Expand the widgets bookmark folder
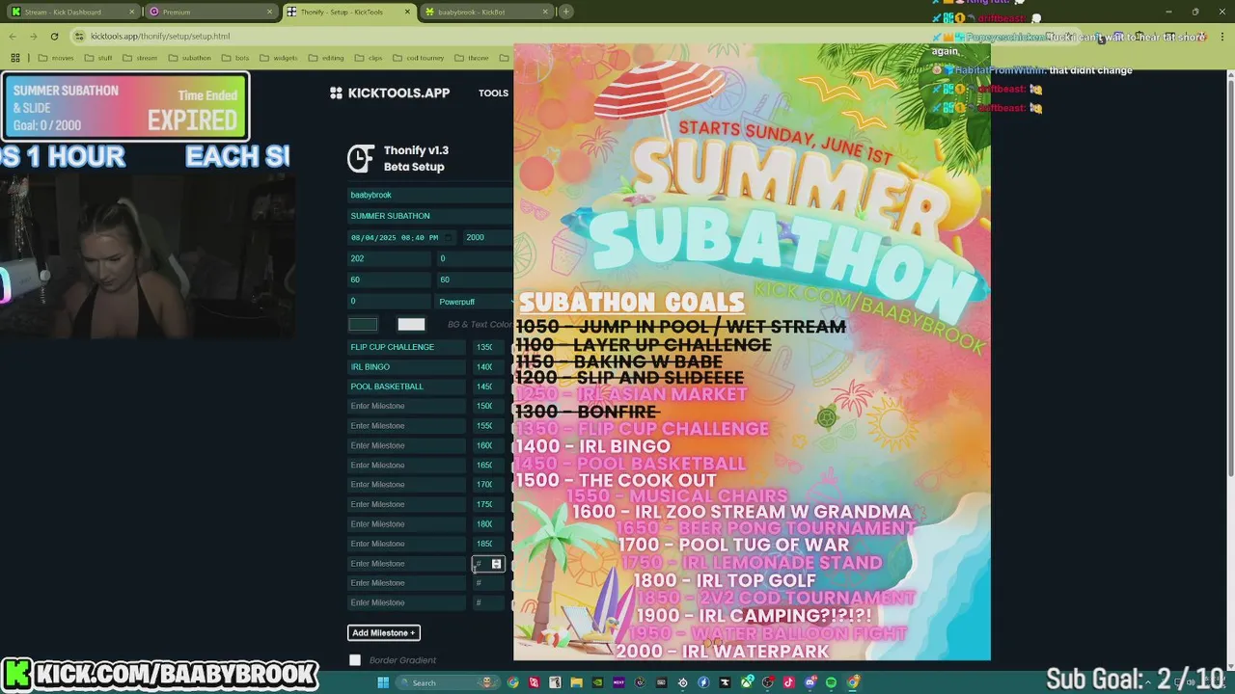1235x694 pixels. 279,58
